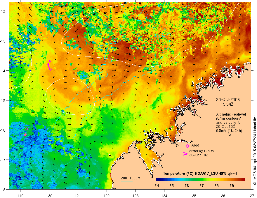This screenshot has width=257, height=198.
Task: Click the magenta drifter arrowhead in legend
Action: pos(185,154)
